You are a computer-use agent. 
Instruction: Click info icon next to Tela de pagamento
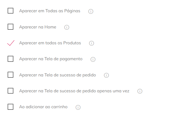93,59
